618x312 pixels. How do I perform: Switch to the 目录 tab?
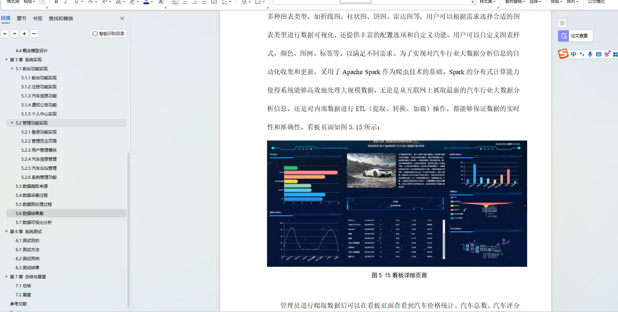(x=6, y=18)
